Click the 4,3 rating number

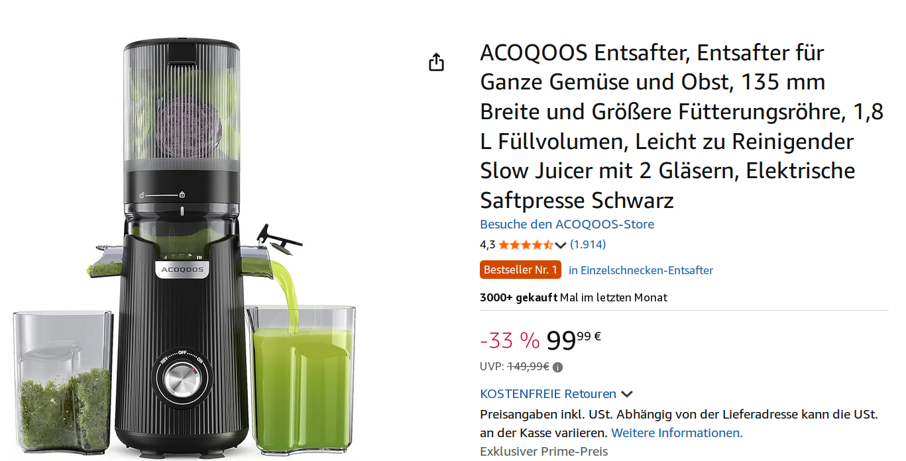click(x=487, y=244)
